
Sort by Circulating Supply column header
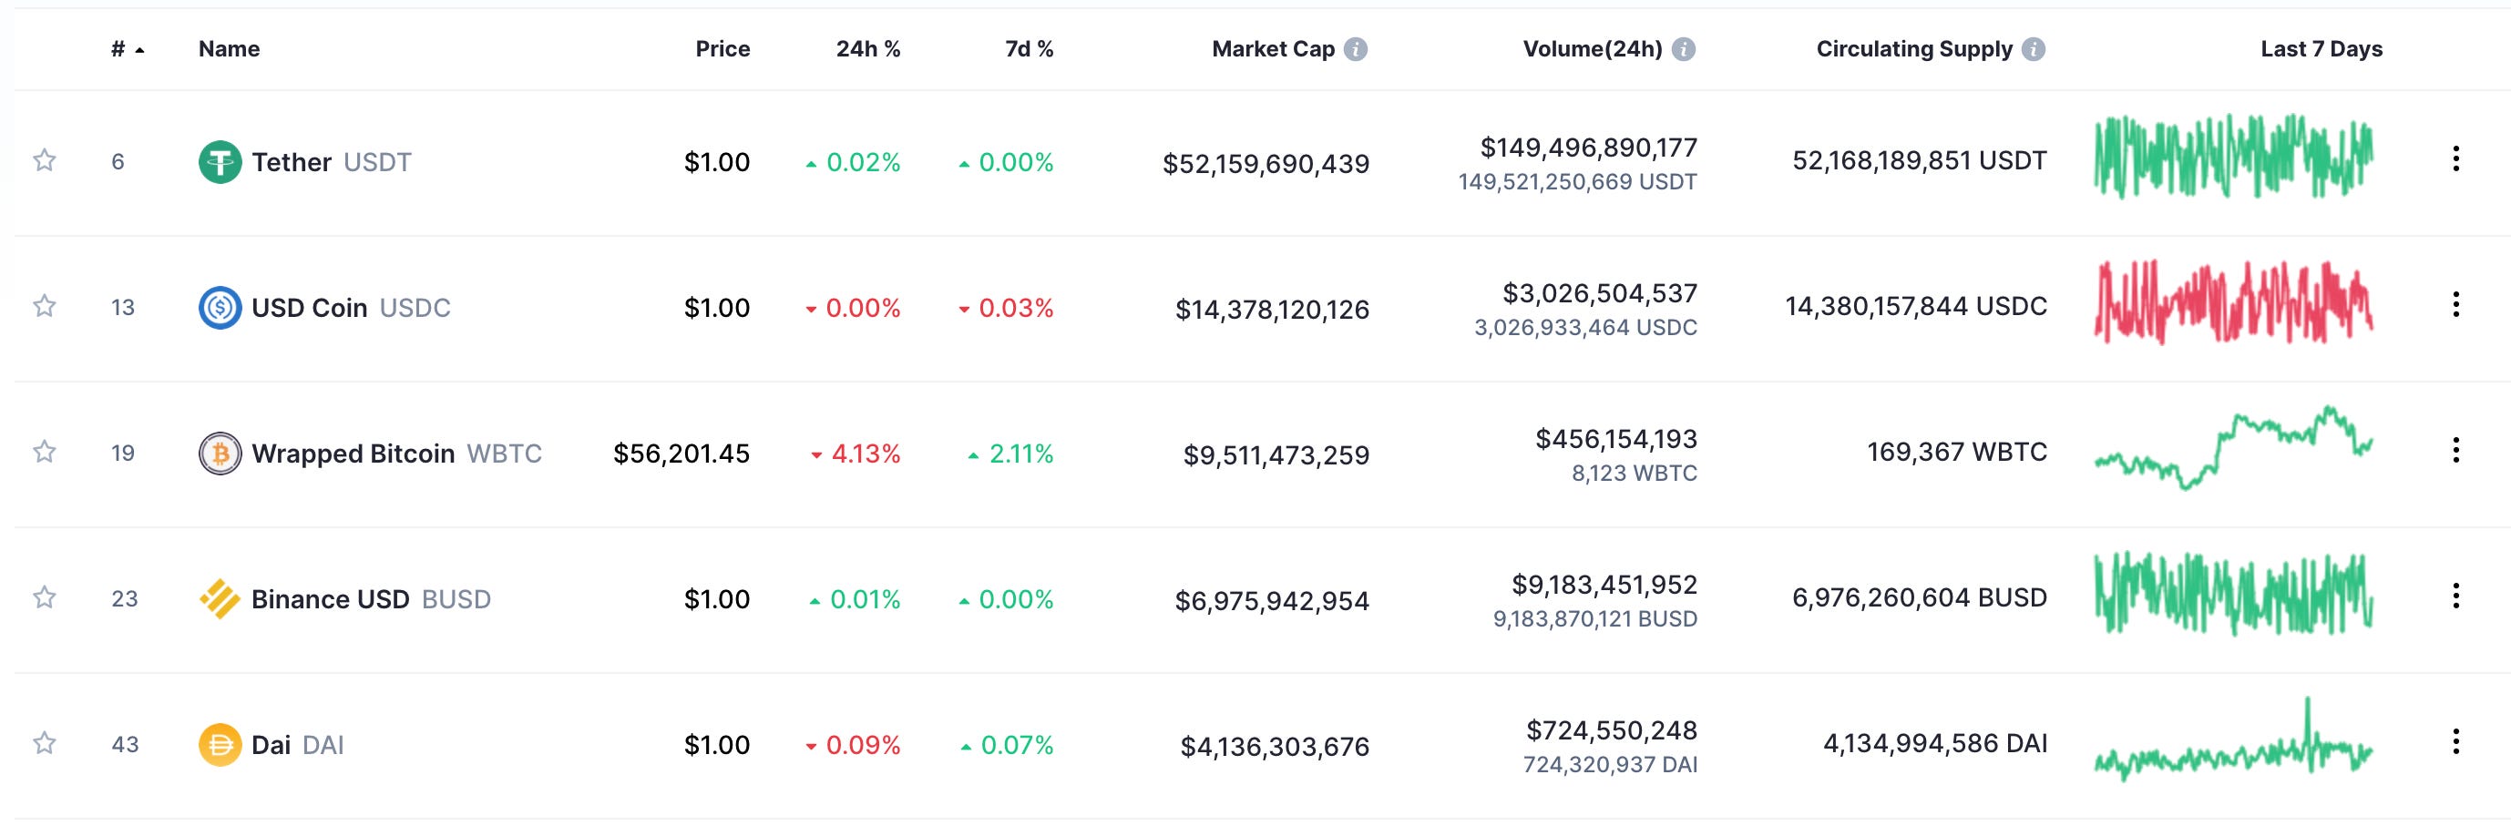pyautogui.click(x=1914, y=48)
